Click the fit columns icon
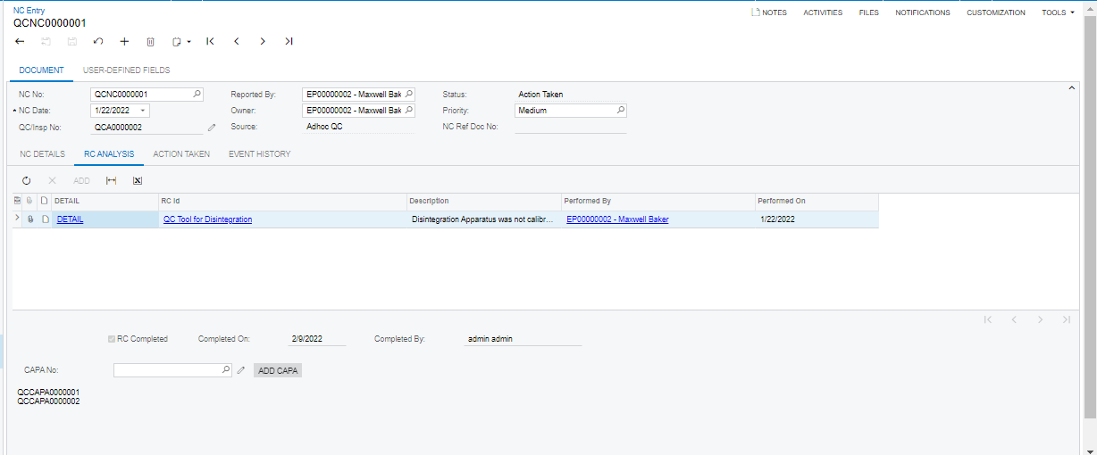1097x455 pixels. pyautogui.click(x=111, y=180)
